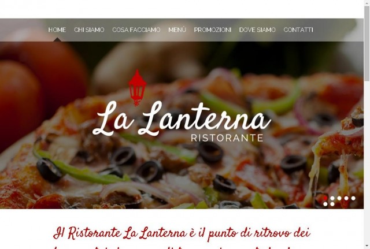Go to COSA FACCIAMO section
This screenshot has height=249, width=370.
point(136,29)
